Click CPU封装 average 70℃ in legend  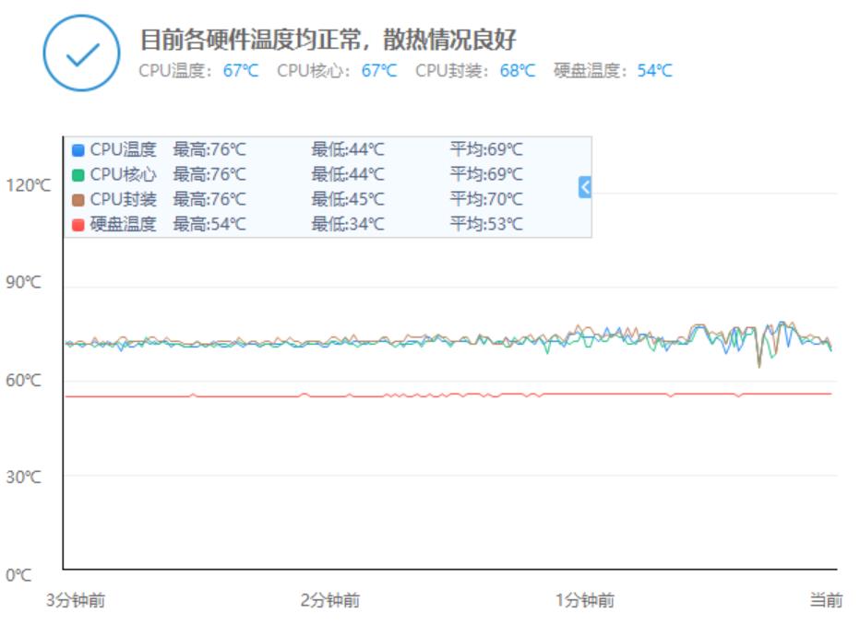(x=486, y=200)
